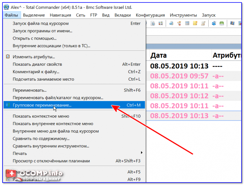The image size is (244, 185).
Task: Select Запуск программы от имени...
Action: pos(74,31)
